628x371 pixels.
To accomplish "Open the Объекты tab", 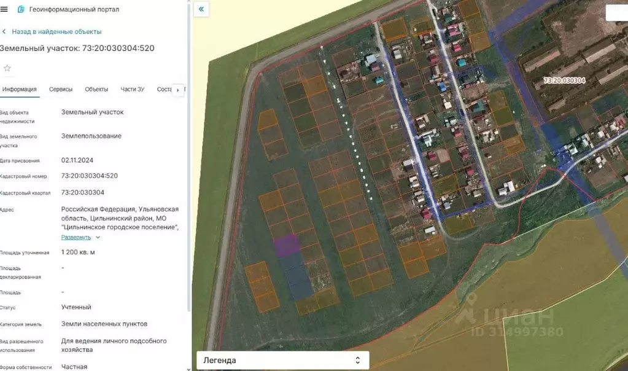I will (96, 89).
